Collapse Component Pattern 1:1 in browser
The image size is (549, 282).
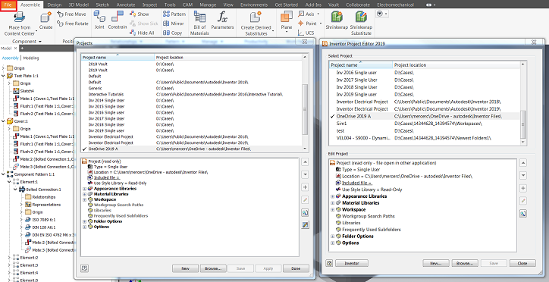tap(4, 174)
